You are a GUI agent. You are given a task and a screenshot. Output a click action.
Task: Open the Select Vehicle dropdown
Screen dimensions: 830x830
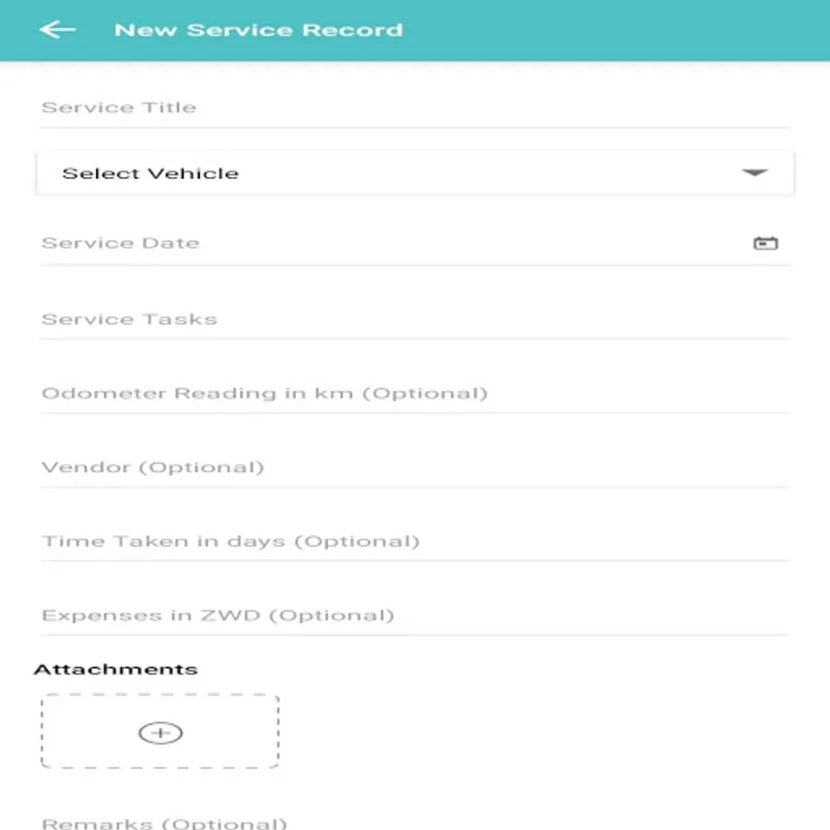click(415, 173)
